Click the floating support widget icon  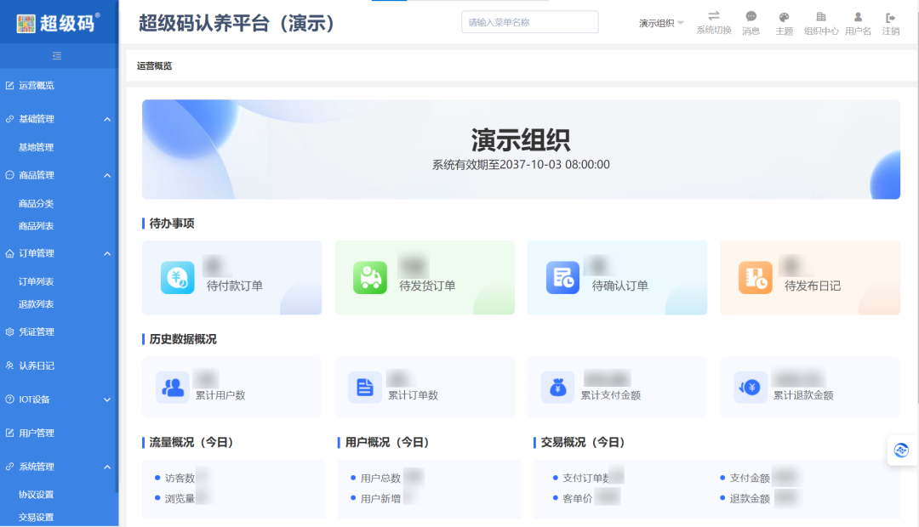902,450
